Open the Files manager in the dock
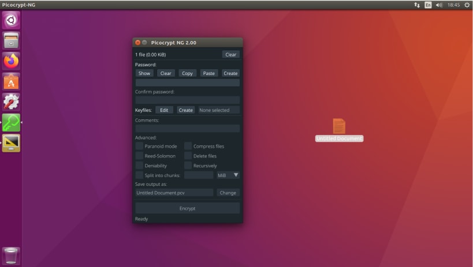This screenshot has width=473, height=267. [11, 41]
